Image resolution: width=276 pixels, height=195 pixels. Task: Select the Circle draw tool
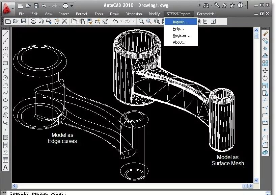[5, 78]
